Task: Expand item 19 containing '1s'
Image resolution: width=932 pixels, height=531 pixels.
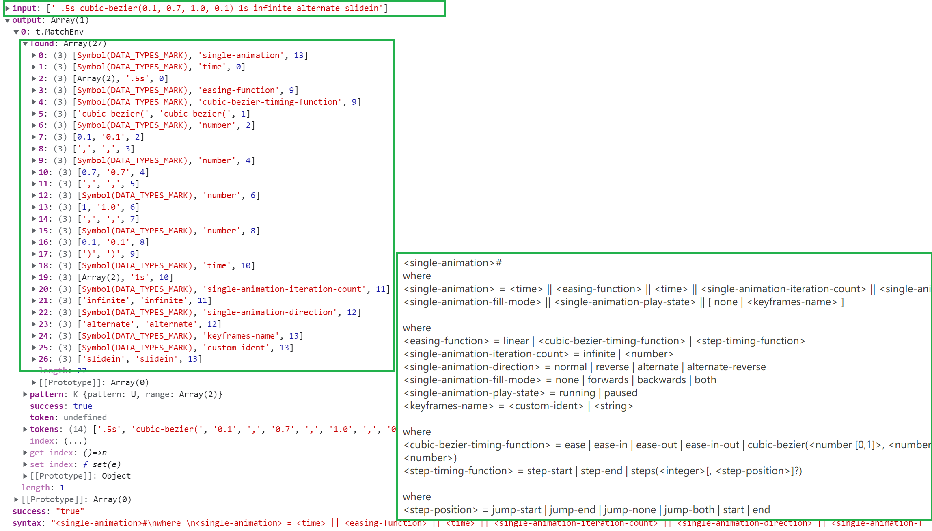Action: [x=34, y=277]
